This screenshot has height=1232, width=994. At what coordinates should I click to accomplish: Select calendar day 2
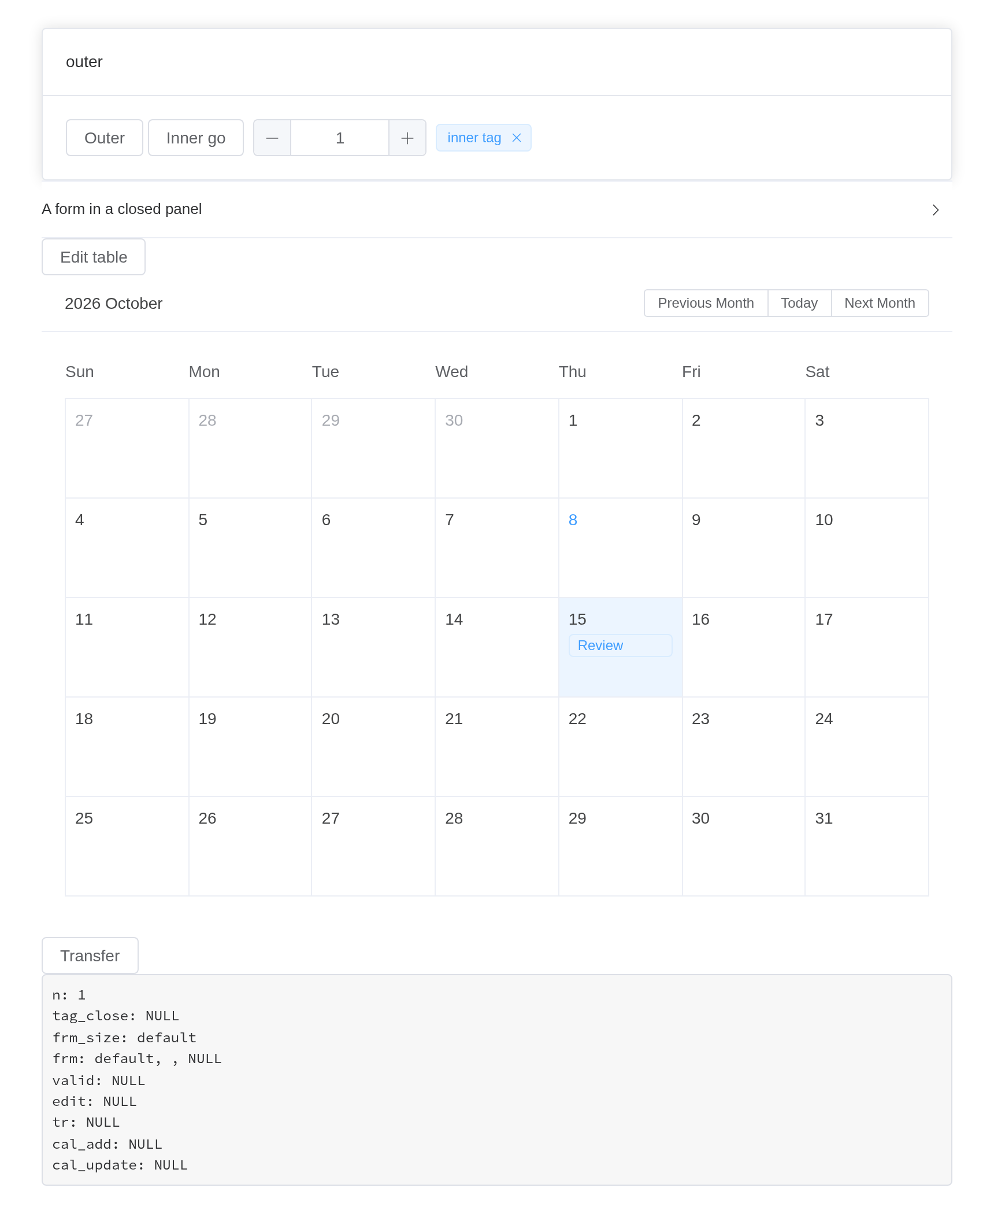[x=744, y=448]
